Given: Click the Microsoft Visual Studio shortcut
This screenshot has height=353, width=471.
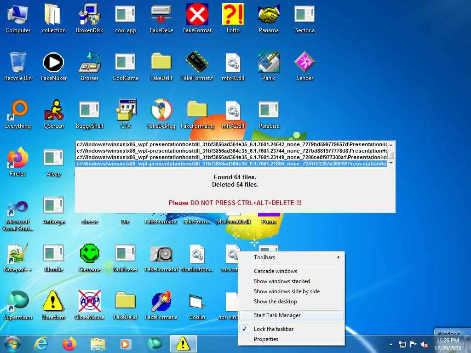Looking at the screenshot, I should click(x=18, y=216).
